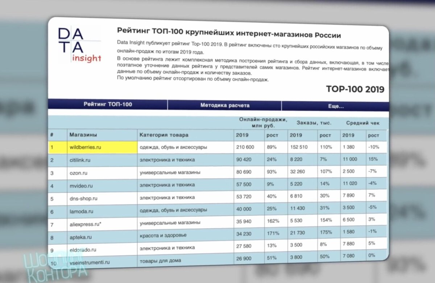Click wildberries average check growth -10%
The image size is (435, 283).
coord(373,147)
